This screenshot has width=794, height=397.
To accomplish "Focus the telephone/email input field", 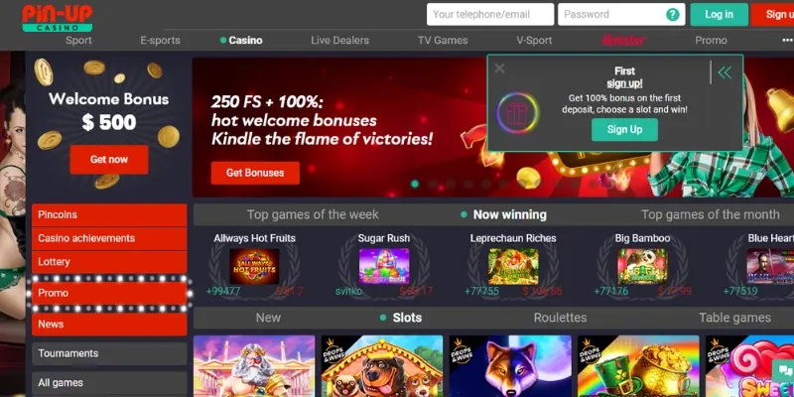I will pos(490,14).
